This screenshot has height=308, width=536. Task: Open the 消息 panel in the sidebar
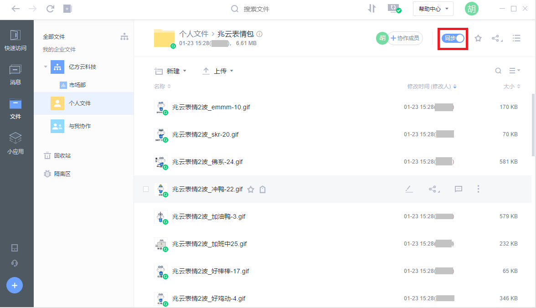point(15,76)
